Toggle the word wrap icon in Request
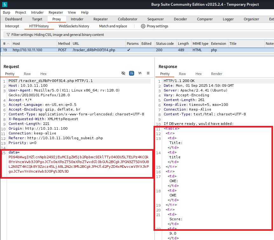 pyautogui.click(x=132, y=73)
